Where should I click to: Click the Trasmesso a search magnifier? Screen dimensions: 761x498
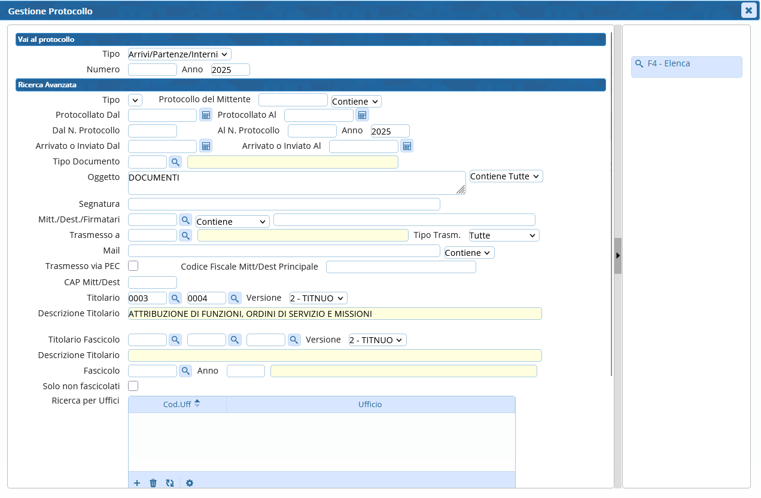pos(185,236)
